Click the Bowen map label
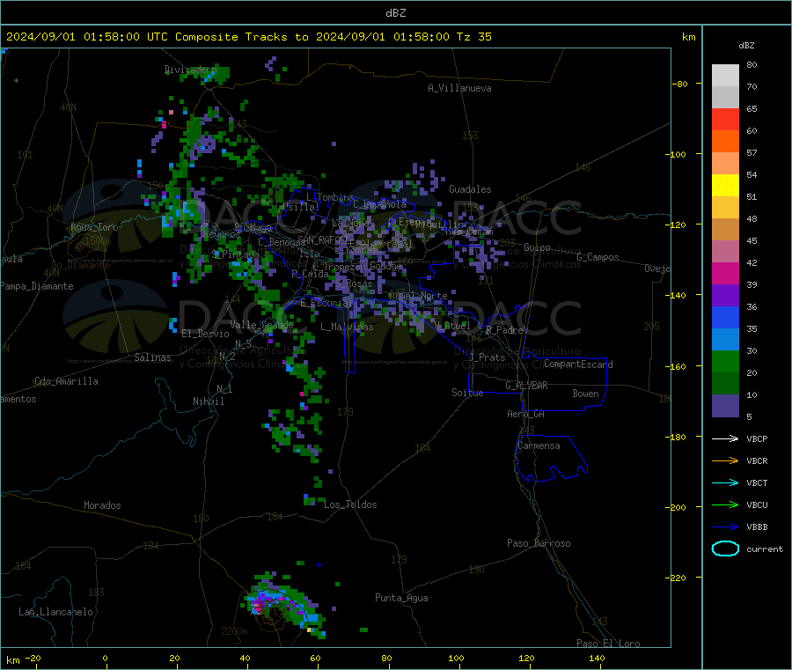This screenshot has height=670, width=792. pyautogui.click(x=586, y=394)
